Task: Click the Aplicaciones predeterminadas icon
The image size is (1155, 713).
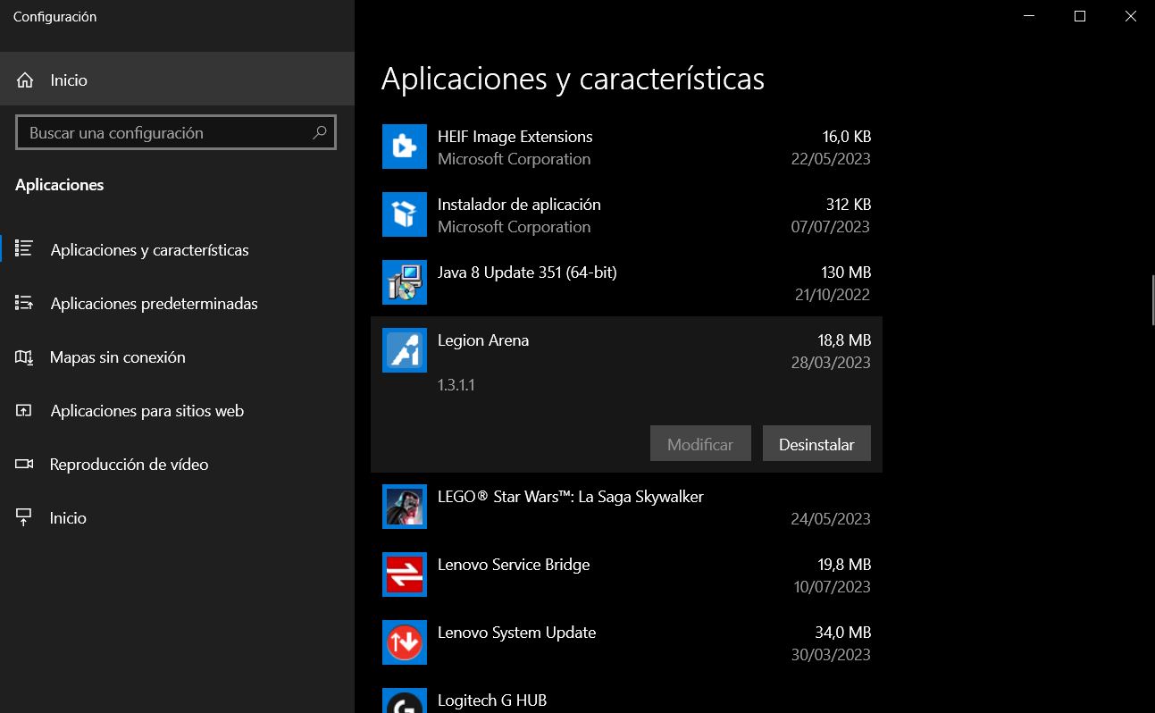Action: click(x=24, y=303)
